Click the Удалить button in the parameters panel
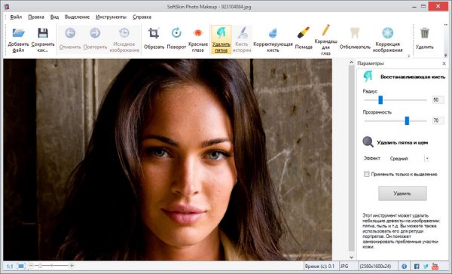Image resolution: width=452 pixels, height=274 pixels. tap(402, 193)
